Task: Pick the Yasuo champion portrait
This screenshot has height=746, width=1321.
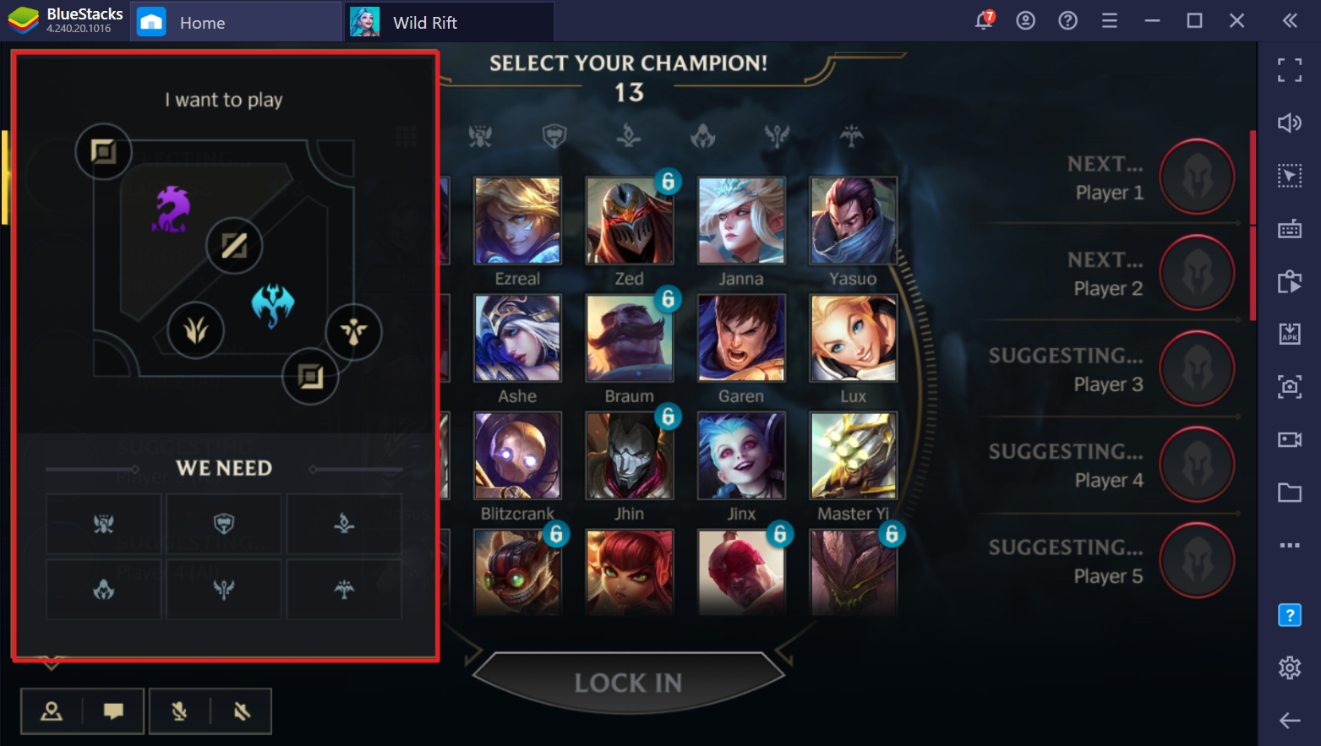Action: tap(854, 221)
